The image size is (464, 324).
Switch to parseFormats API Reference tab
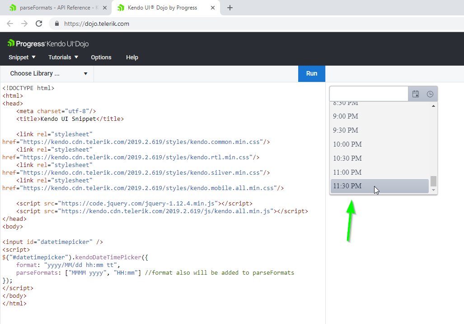[55, 8]
